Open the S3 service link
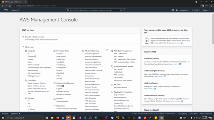Viewport: 214px width, 120px height. pos(28,101)
